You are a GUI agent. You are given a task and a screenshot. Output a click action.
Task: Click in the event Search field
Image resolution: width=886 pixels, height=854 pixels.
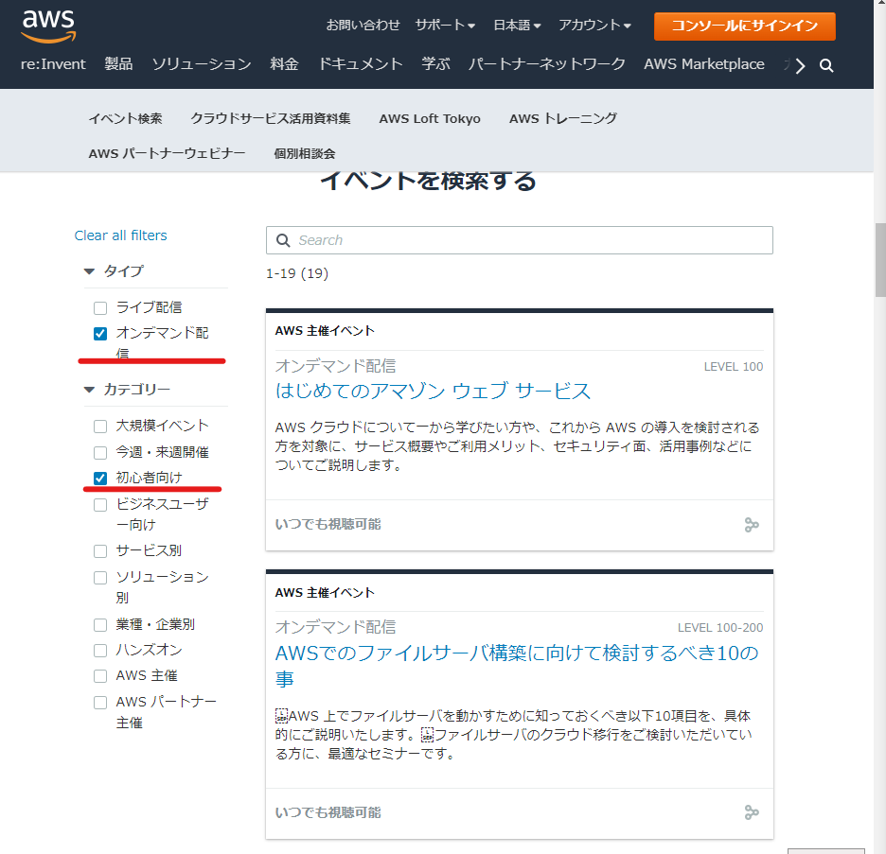coord(520,240)
